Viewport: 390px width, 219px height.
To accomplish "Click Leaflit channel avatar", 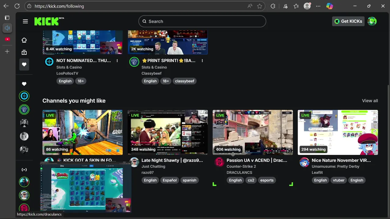I will (x=304, y=162).
